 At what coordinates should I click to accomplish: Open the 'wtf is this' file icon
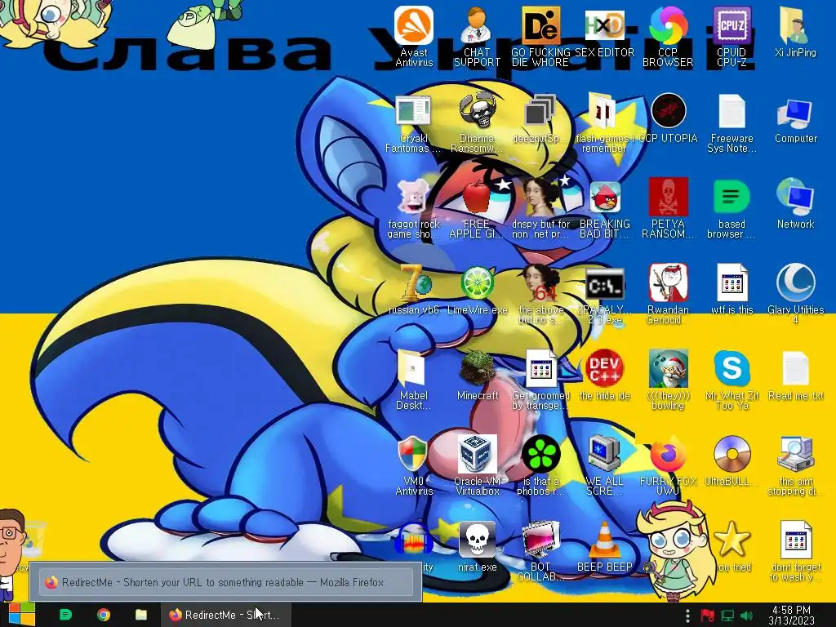731,283
